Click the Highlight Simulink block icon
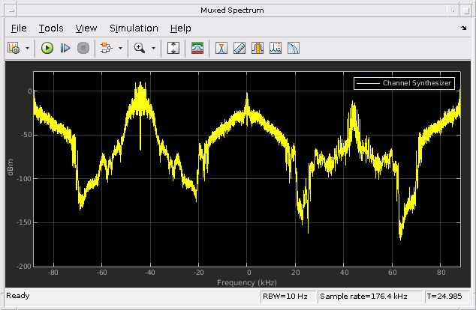The width and height of the screenshot is (476, 310). point(107,48)
